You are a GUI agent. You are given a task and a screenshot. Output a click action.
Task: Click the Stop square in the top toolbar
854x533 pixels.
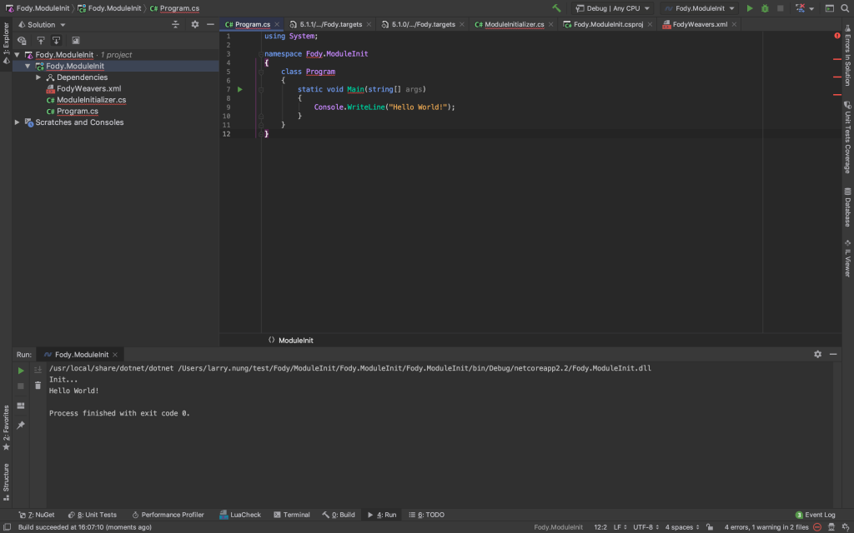[x=780, y=8]
